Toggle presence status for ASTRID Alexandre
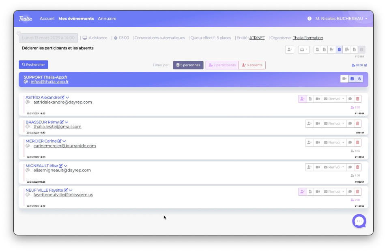387x252 pixels. [302, 99]
